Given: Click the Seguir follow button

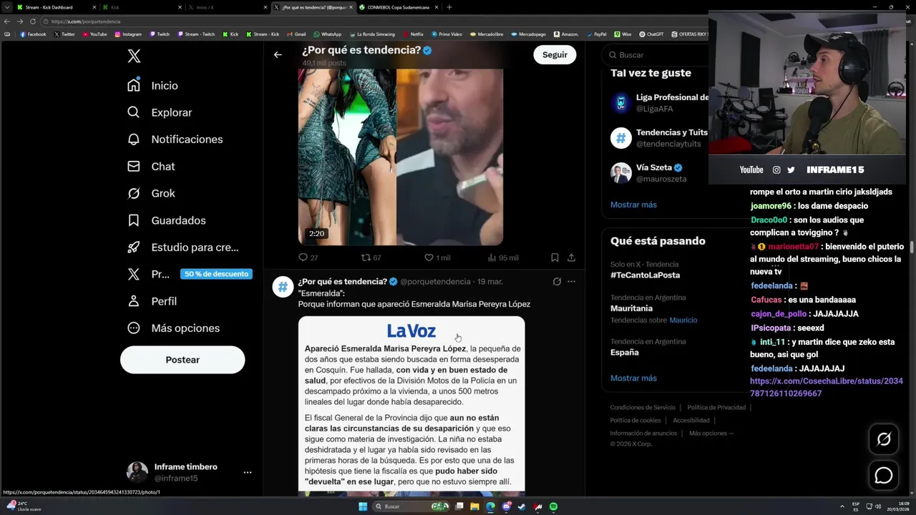Looking at the screenshot, I should coord(555,54).
